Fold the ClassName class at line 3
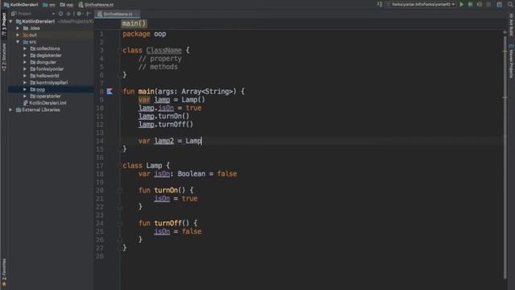515x290 pixels. click(120, 50)
